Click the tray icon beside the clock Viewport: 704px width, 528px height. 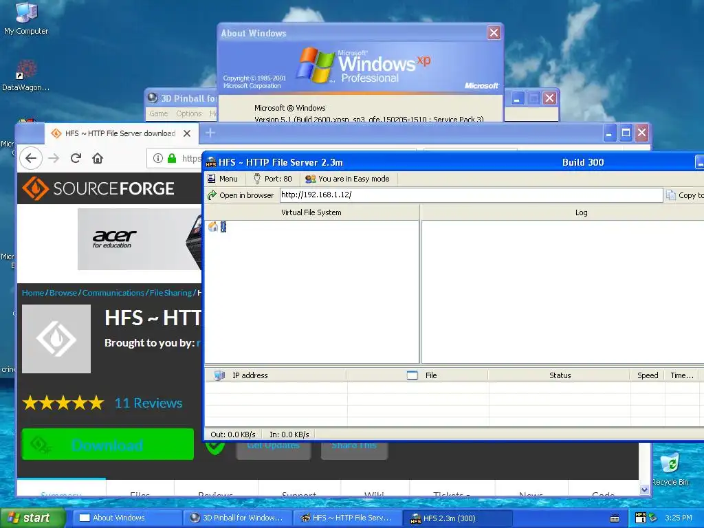652,518
